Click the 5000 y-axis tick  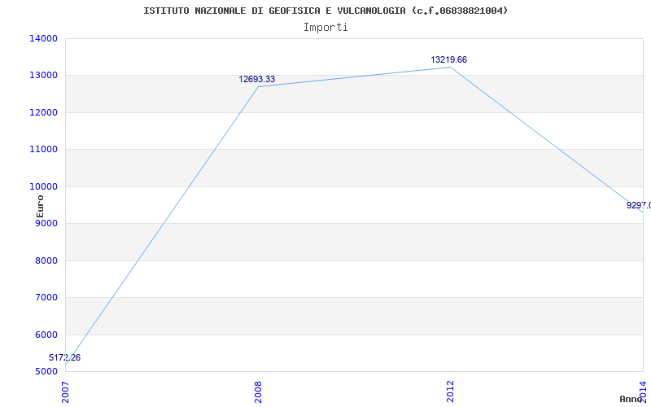tap(46, 372)
